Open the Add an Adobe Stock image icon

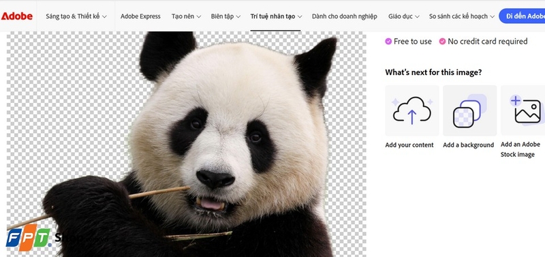pos(523,110)
